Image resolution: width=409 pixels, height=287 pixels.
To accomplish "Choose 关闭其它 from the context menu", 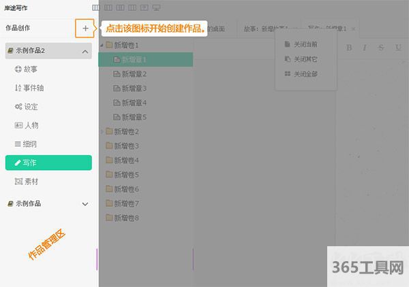I will pyautogui.click(x=305, y=59).
